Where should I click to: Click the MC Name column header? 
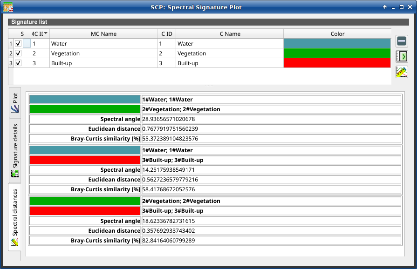coord(103,34)
